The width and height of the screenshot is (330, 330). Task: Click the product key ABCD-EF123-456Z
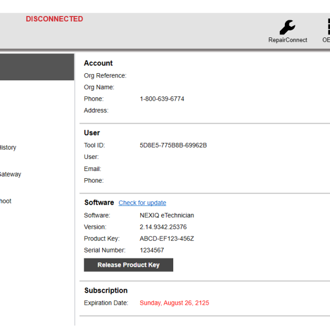point(167,239)
